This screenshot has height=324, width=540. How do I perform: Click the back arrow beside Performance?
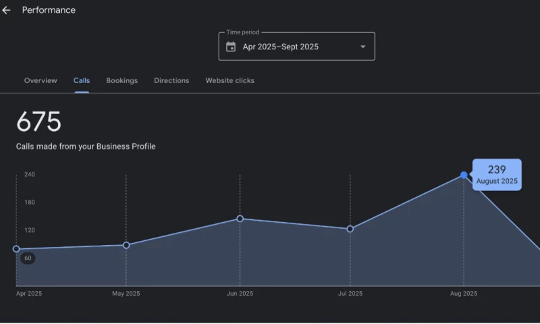click(7, 10)
